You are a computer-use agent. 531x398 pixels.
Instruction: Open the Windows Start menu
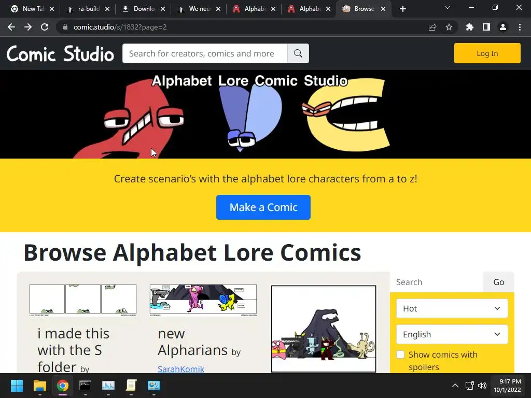[17, 386]
